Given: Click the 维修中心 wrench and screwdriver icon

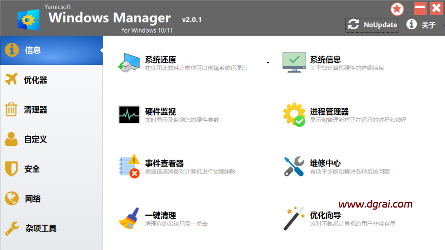Looking at the screenshot, I should (x=294, y=166).
